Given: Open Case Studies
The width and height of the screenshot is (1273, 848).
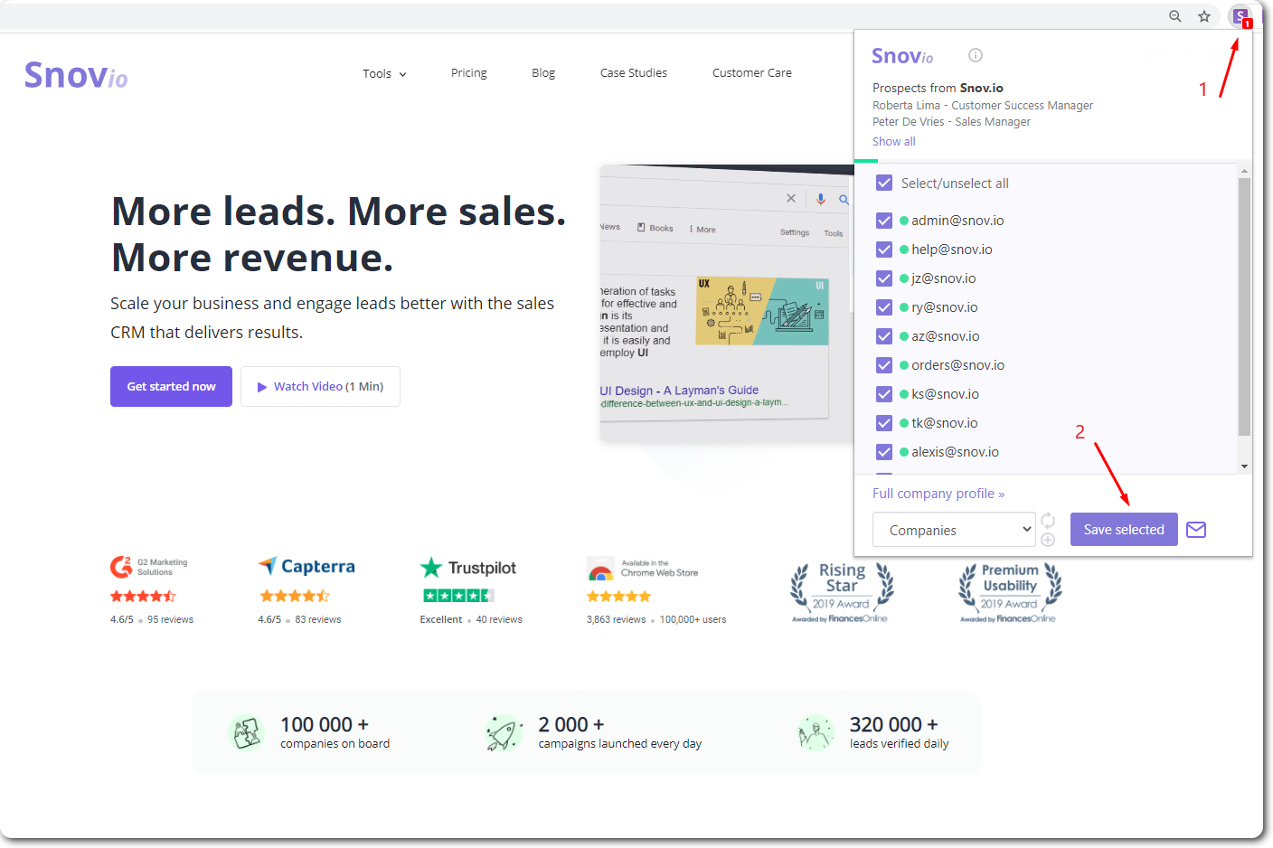Looking at the screenshot, I should click(x=634, y=73).
